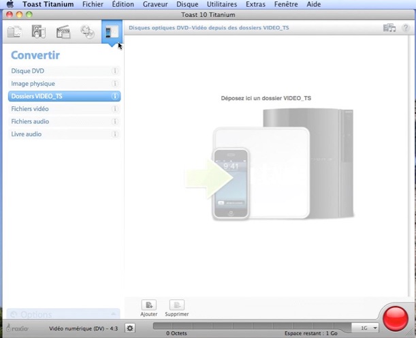This screenshot has height=338, width=416.
Task: Show info for Image physique
Action: click(115, 84)
